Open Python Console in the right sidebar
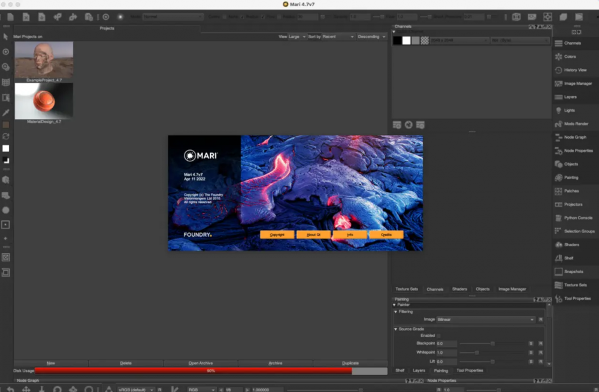 pos(575,218)
